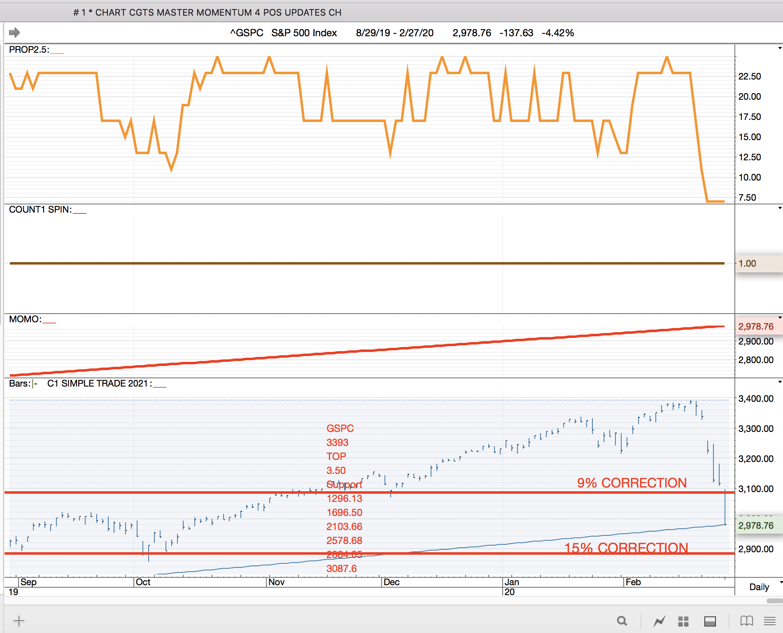Select the chart title tab CGTS MASTER MOMENTUM

click(x=207, y=12)
